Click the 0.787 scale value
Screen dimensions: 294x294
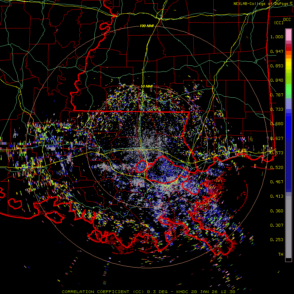277,95
